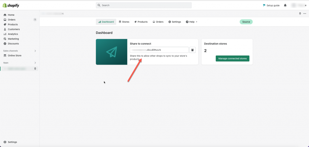Click the paper plane image
Screen dimensions: 309x147
click(112, 52)
